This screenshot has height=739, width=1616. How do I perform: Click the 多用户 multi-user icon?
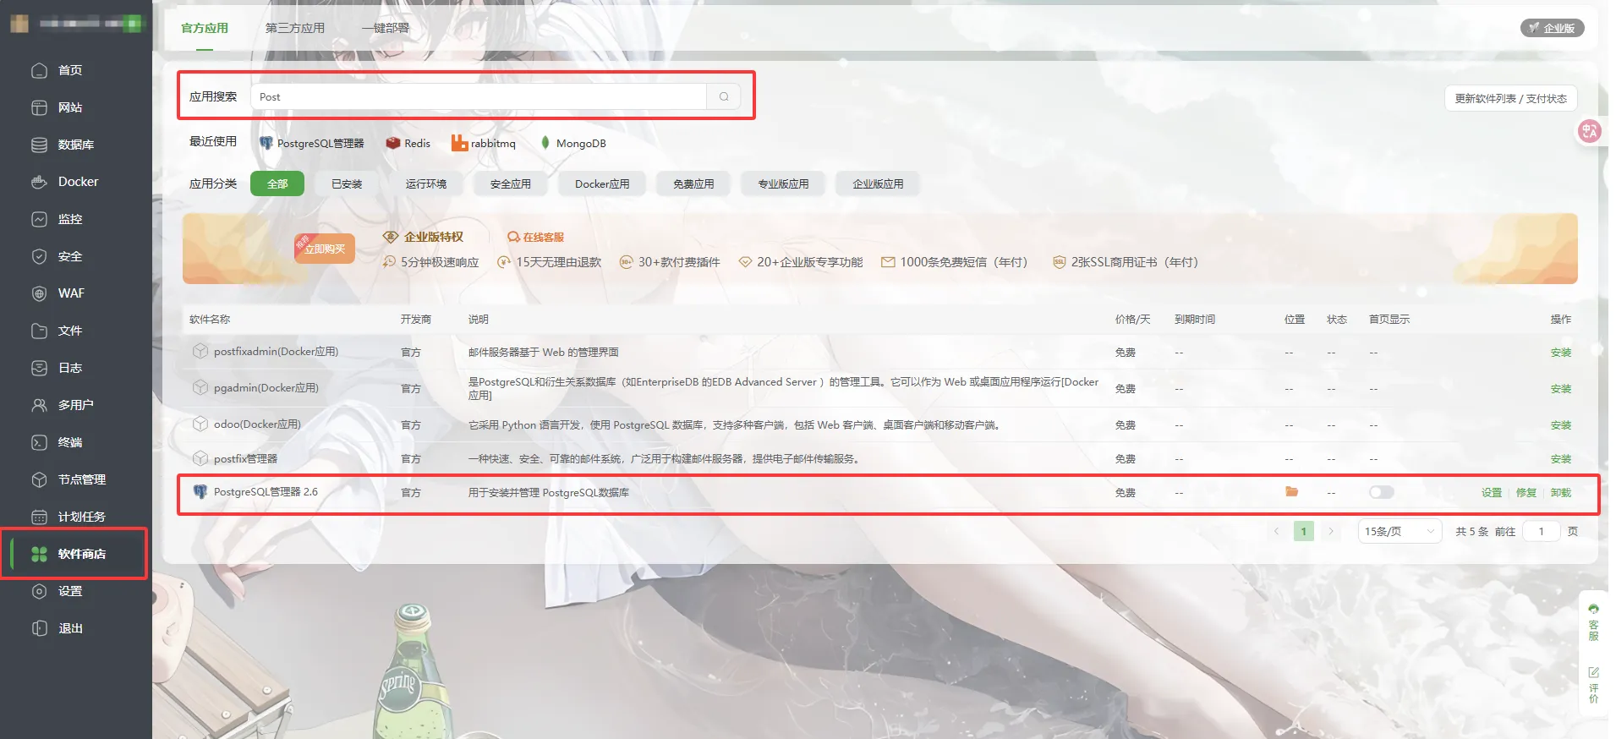(x=39, y=405)
